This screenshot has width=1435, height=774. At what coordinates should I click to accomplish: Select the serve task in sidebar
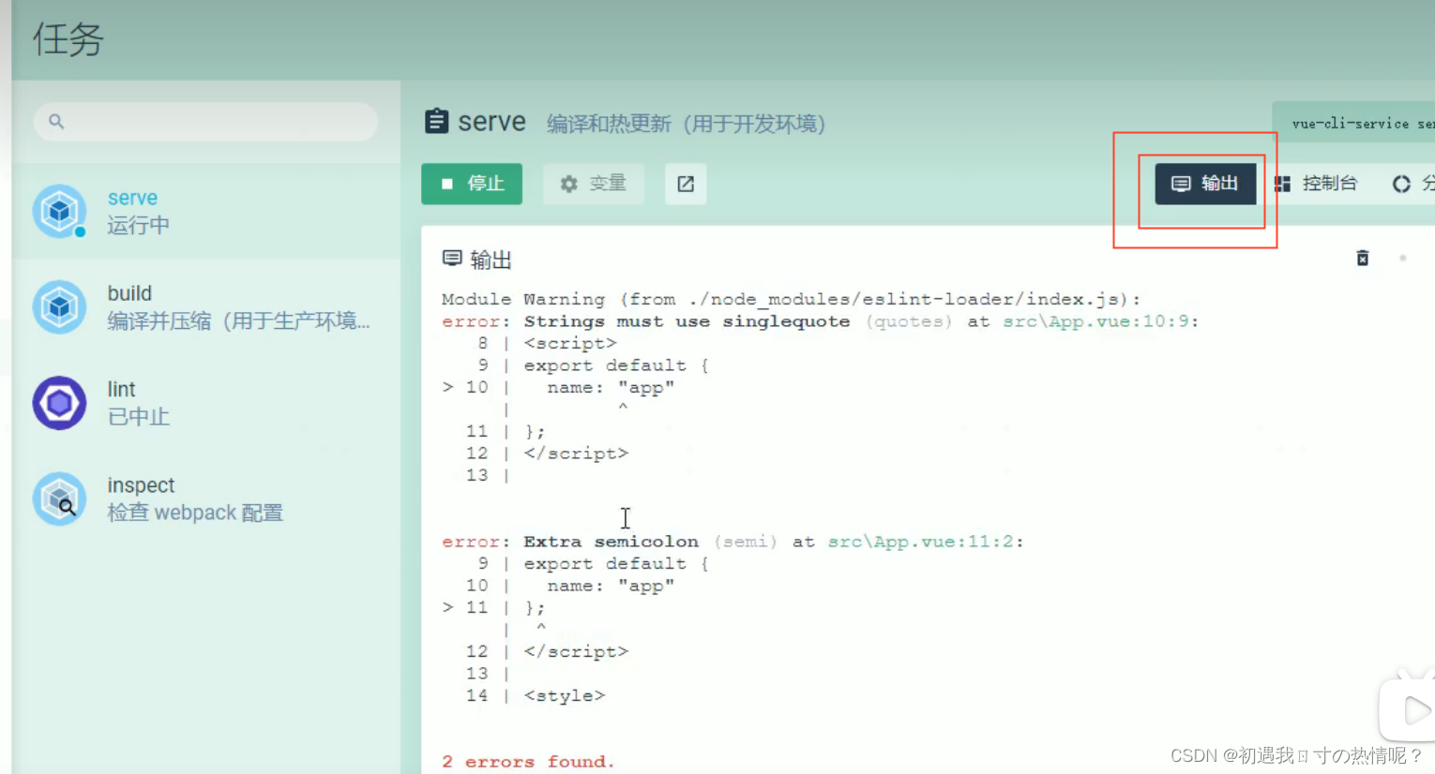coord(205,211)
